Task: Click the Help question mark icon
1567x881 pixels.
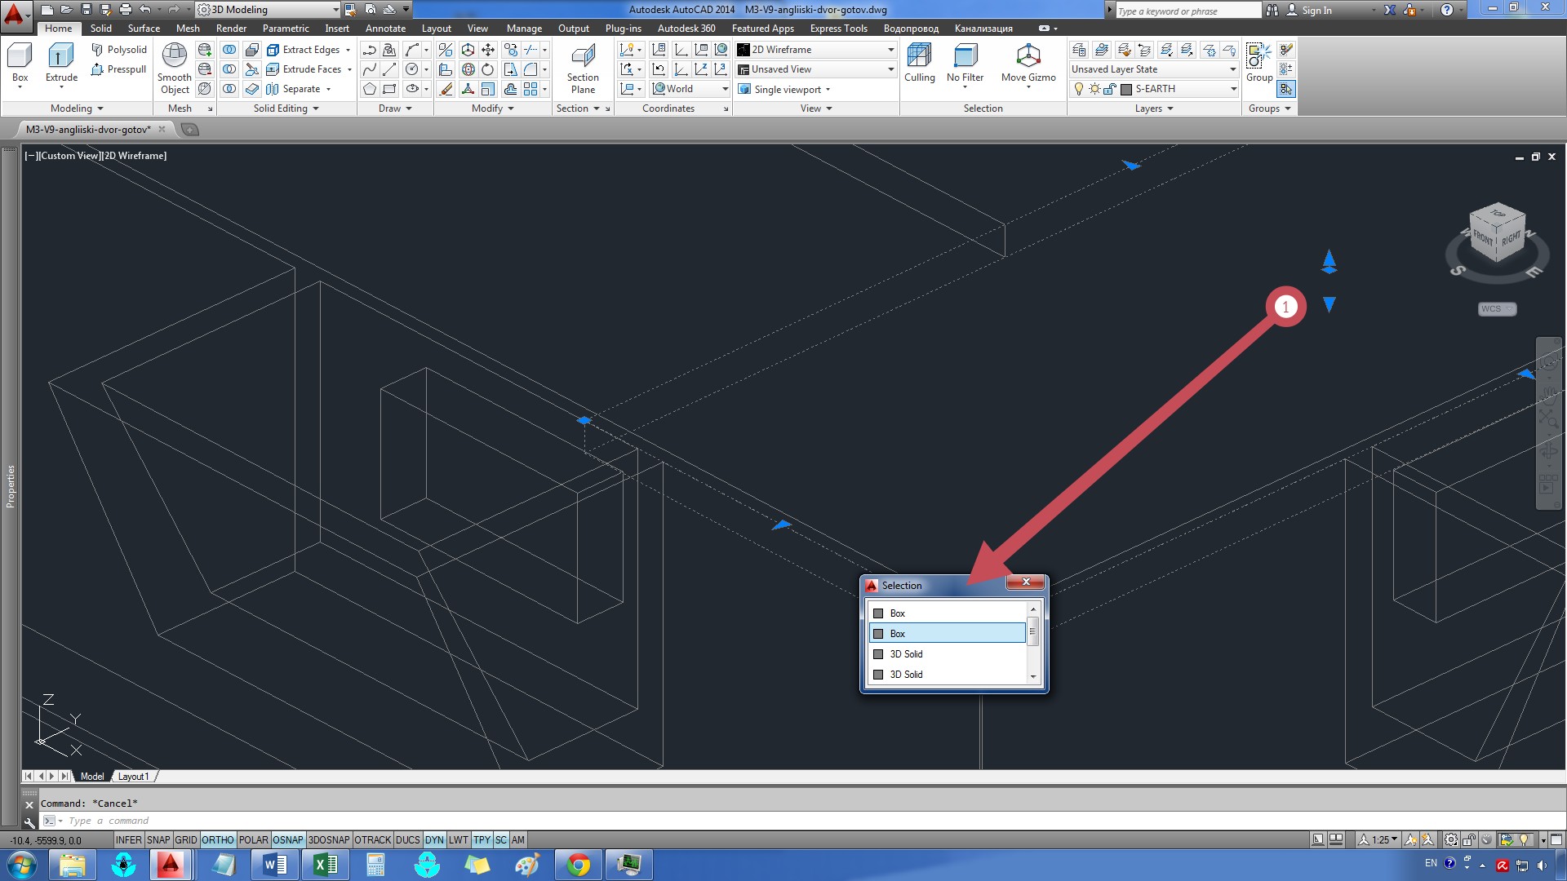Action: [1446, 10]
